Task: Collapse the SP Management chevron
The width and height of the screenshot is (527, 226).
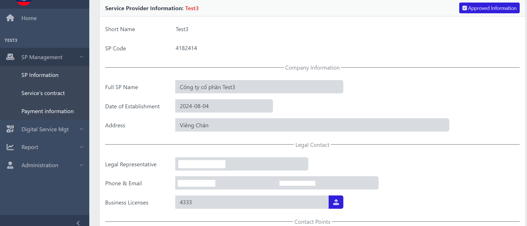Action: [x=81, y=57]
